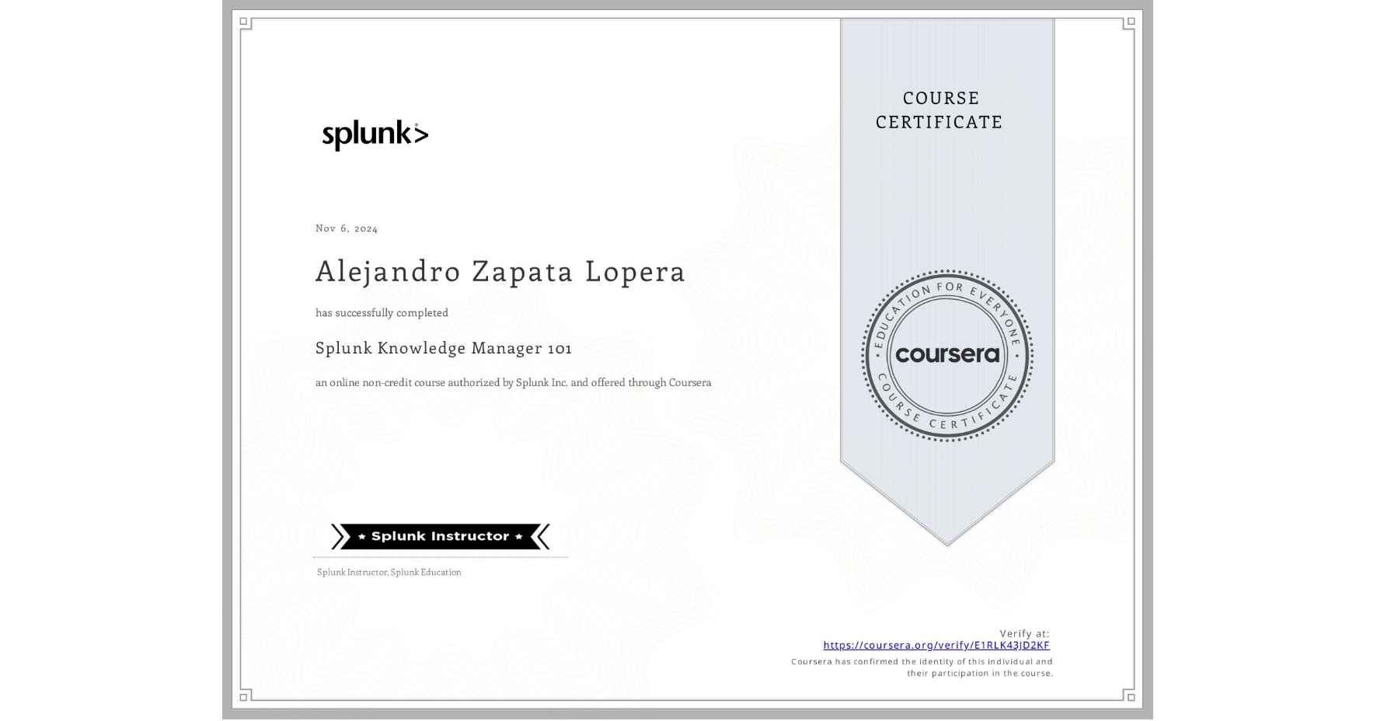Image resolution: width=1377 pixels, height=721 pixels.
Task: Select the certificate holder name Alejandro Zapata Lopera
Action: [x=500, y=271]
